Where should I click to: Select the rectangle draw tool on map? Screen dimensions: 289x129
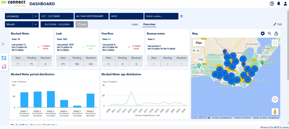(x=198, y=51)
